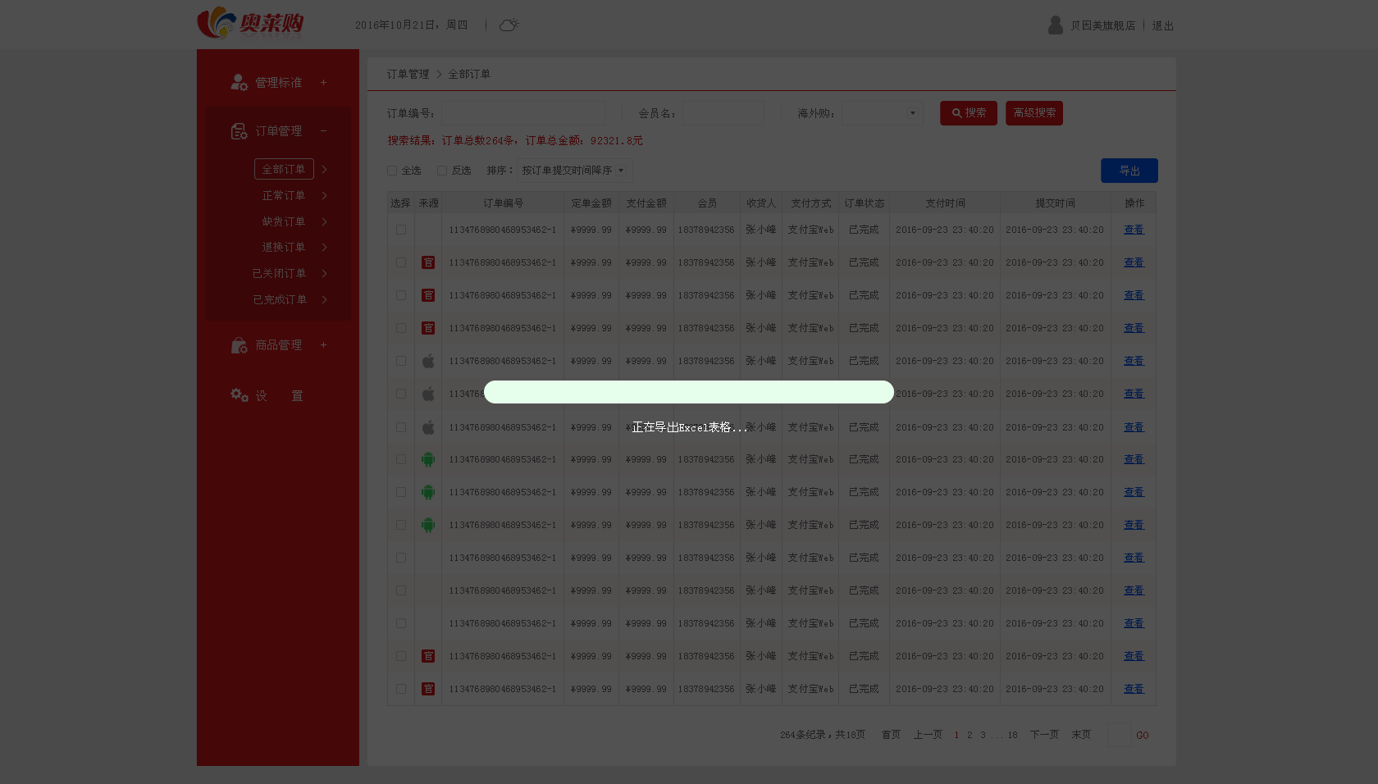This screenshot has height=784, width=1378.
Task: Go to 末页 in pagination
Action: point(1081,735)
